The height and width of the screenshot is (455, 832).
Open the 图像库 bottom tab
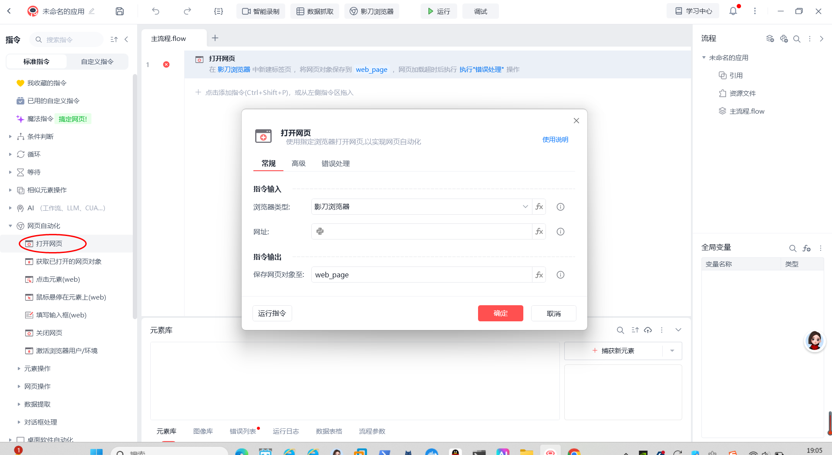point(203,431)
